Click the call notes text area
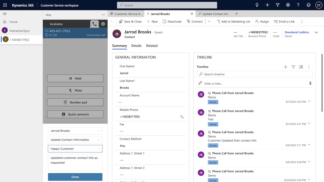Screen dimensions: 324x182 point(75,163)
